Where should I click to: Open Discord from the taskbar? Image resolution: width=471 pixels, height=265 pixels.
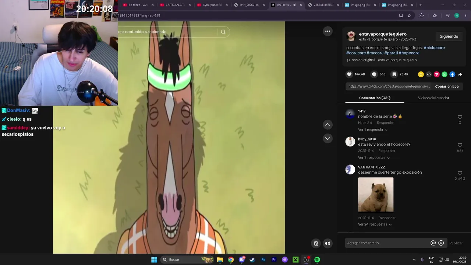point(241,260)
